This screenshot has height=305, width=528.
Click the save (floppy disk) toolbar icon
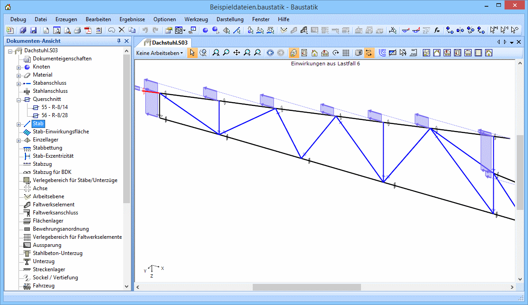[33, 30]
